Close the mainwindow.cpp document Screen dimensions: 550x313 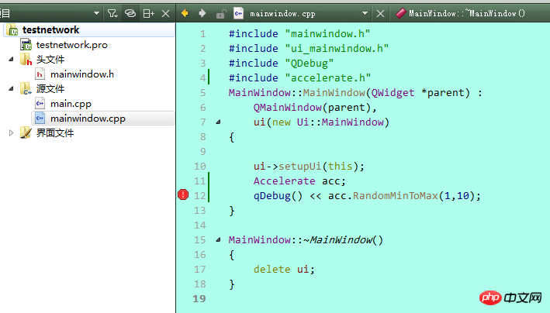380,14
